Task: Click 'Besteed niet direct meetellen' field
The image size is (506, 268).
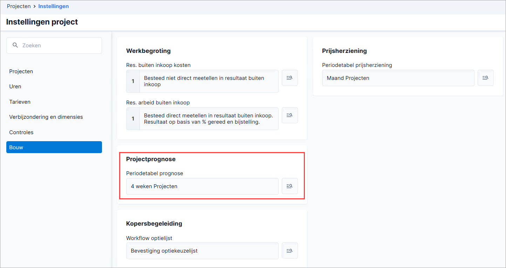Action: 202,81
